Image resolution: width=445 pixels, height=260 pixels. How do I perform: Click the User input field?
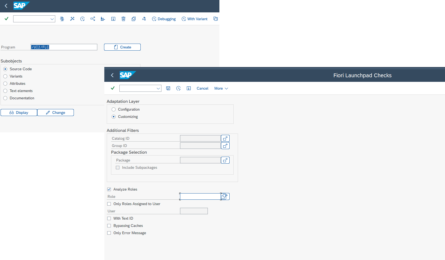194,211
